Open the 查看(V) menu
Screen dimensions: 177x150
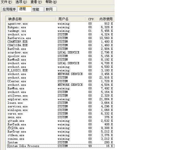click(x=36, y=2)
